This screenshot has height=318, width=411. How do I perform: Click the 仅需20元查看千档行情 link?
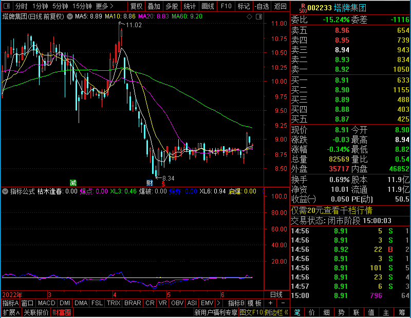click(x=331, y=210)
